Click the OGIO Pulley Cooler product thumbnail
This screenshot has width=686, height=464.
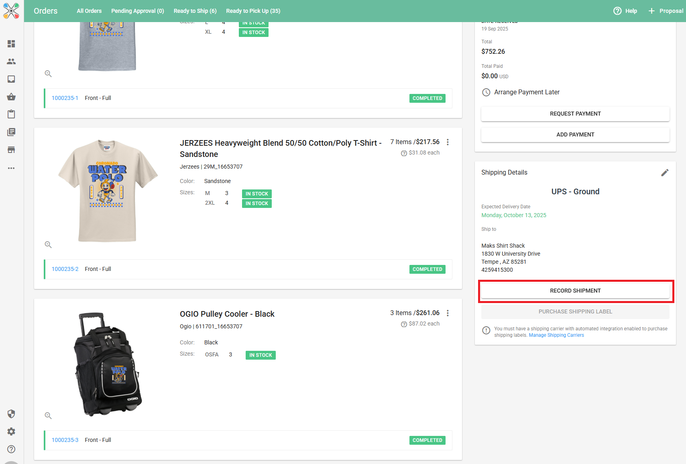point(107,364)
